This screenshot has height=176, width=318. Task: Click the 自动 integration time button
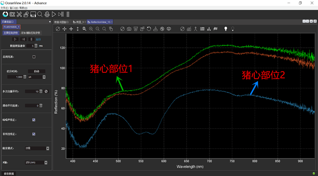pyautogui.click(x=37, y=71)
